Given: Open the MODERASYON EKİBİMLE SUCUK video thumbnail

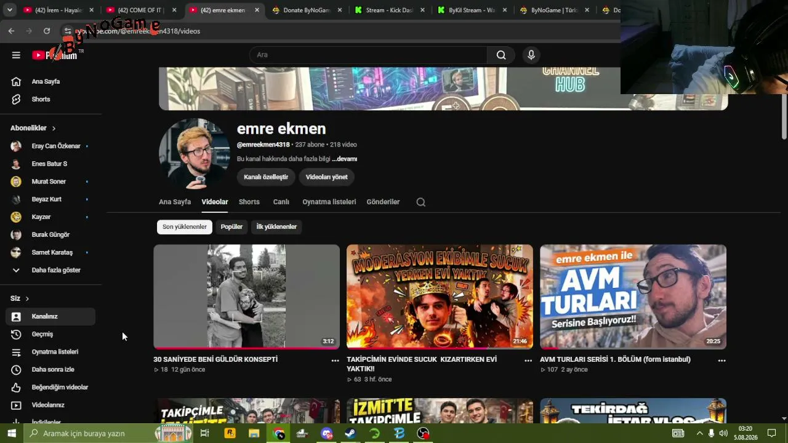Looking at the screenshot, I should (440, 297).
